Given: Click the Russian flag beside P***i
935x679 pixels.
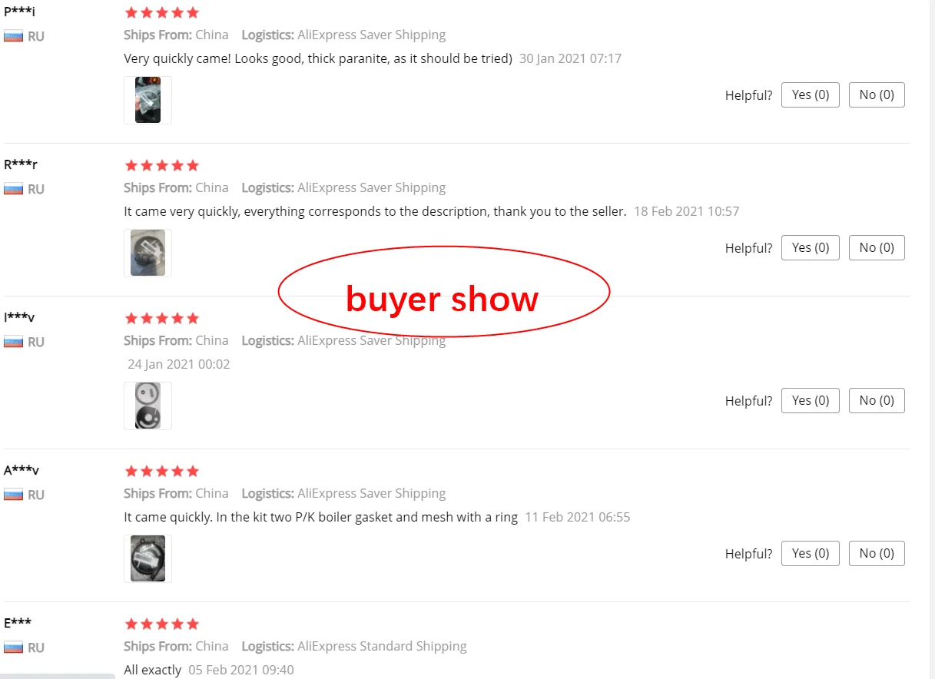Looking at the screenshot, I should coord(13,36).
